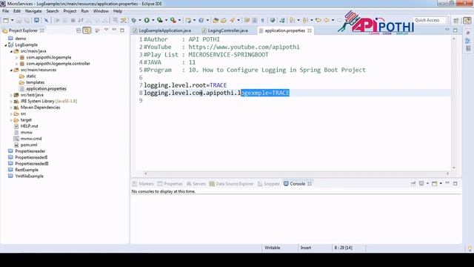Image resolution: width=474 pixels, height=267 pixels.
Task: Click the Open Perspective icon
Action: pyautogui.click(x=456, y=21)
